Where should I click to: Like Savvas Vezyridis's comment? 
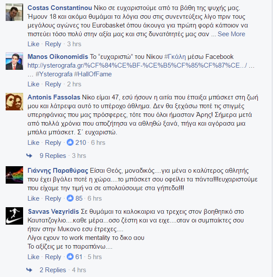pyautogui.click(x=34, y=257)
